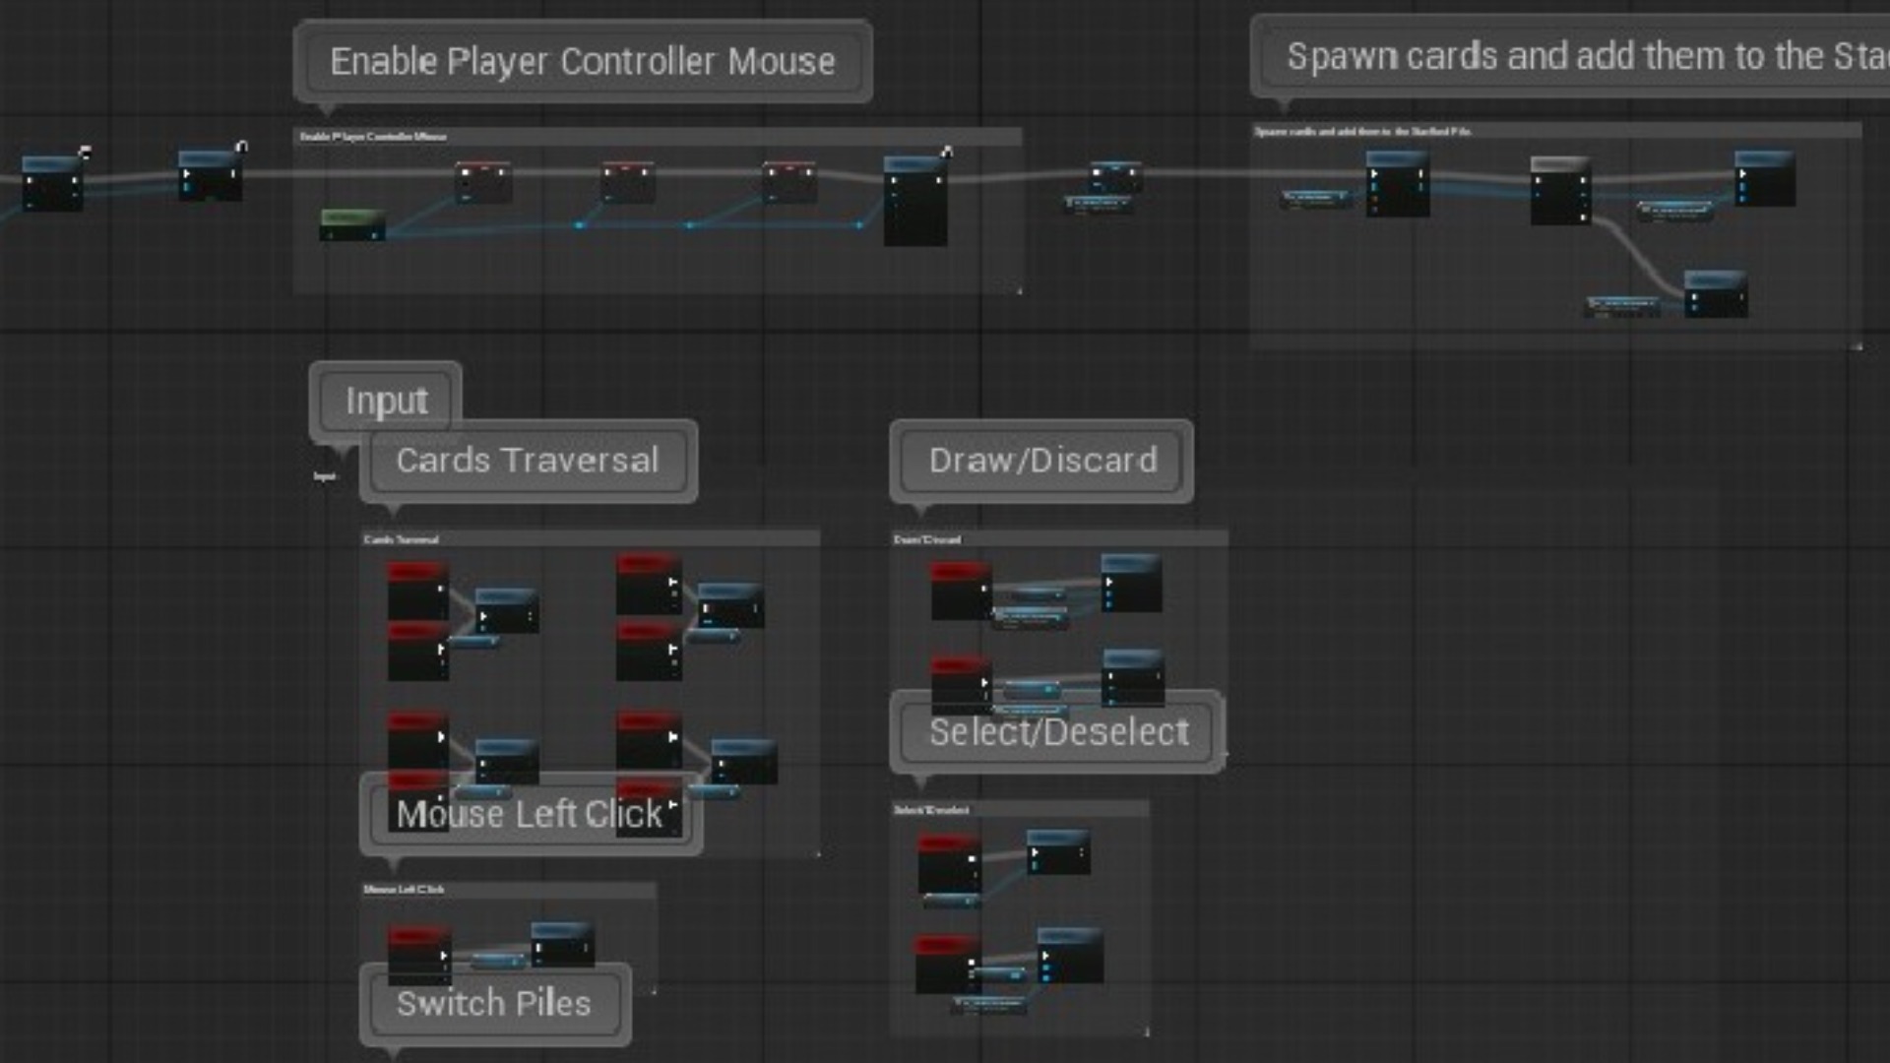Grab the Enable Player Controller Mouse comment resize handle
1890x1063 pixels.
pos(1019,290)
